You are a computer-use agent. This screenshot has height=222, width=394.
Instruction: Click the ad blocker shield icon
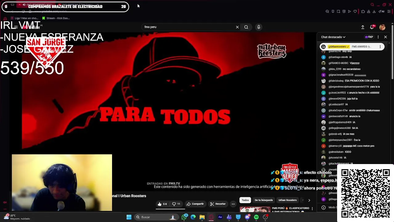tap(344, 11)
